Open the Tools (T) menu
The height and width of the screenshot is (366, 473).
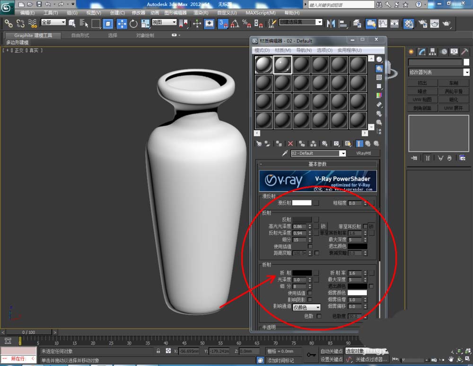click(51, 13)
